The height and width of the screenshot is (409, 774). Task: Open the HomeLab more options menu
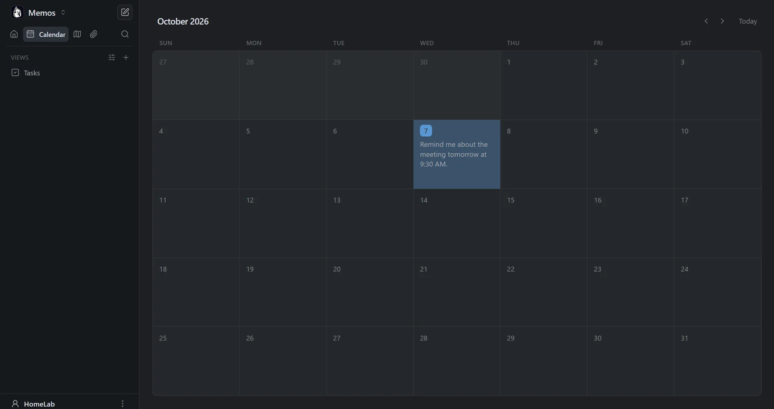pos(123,404)
